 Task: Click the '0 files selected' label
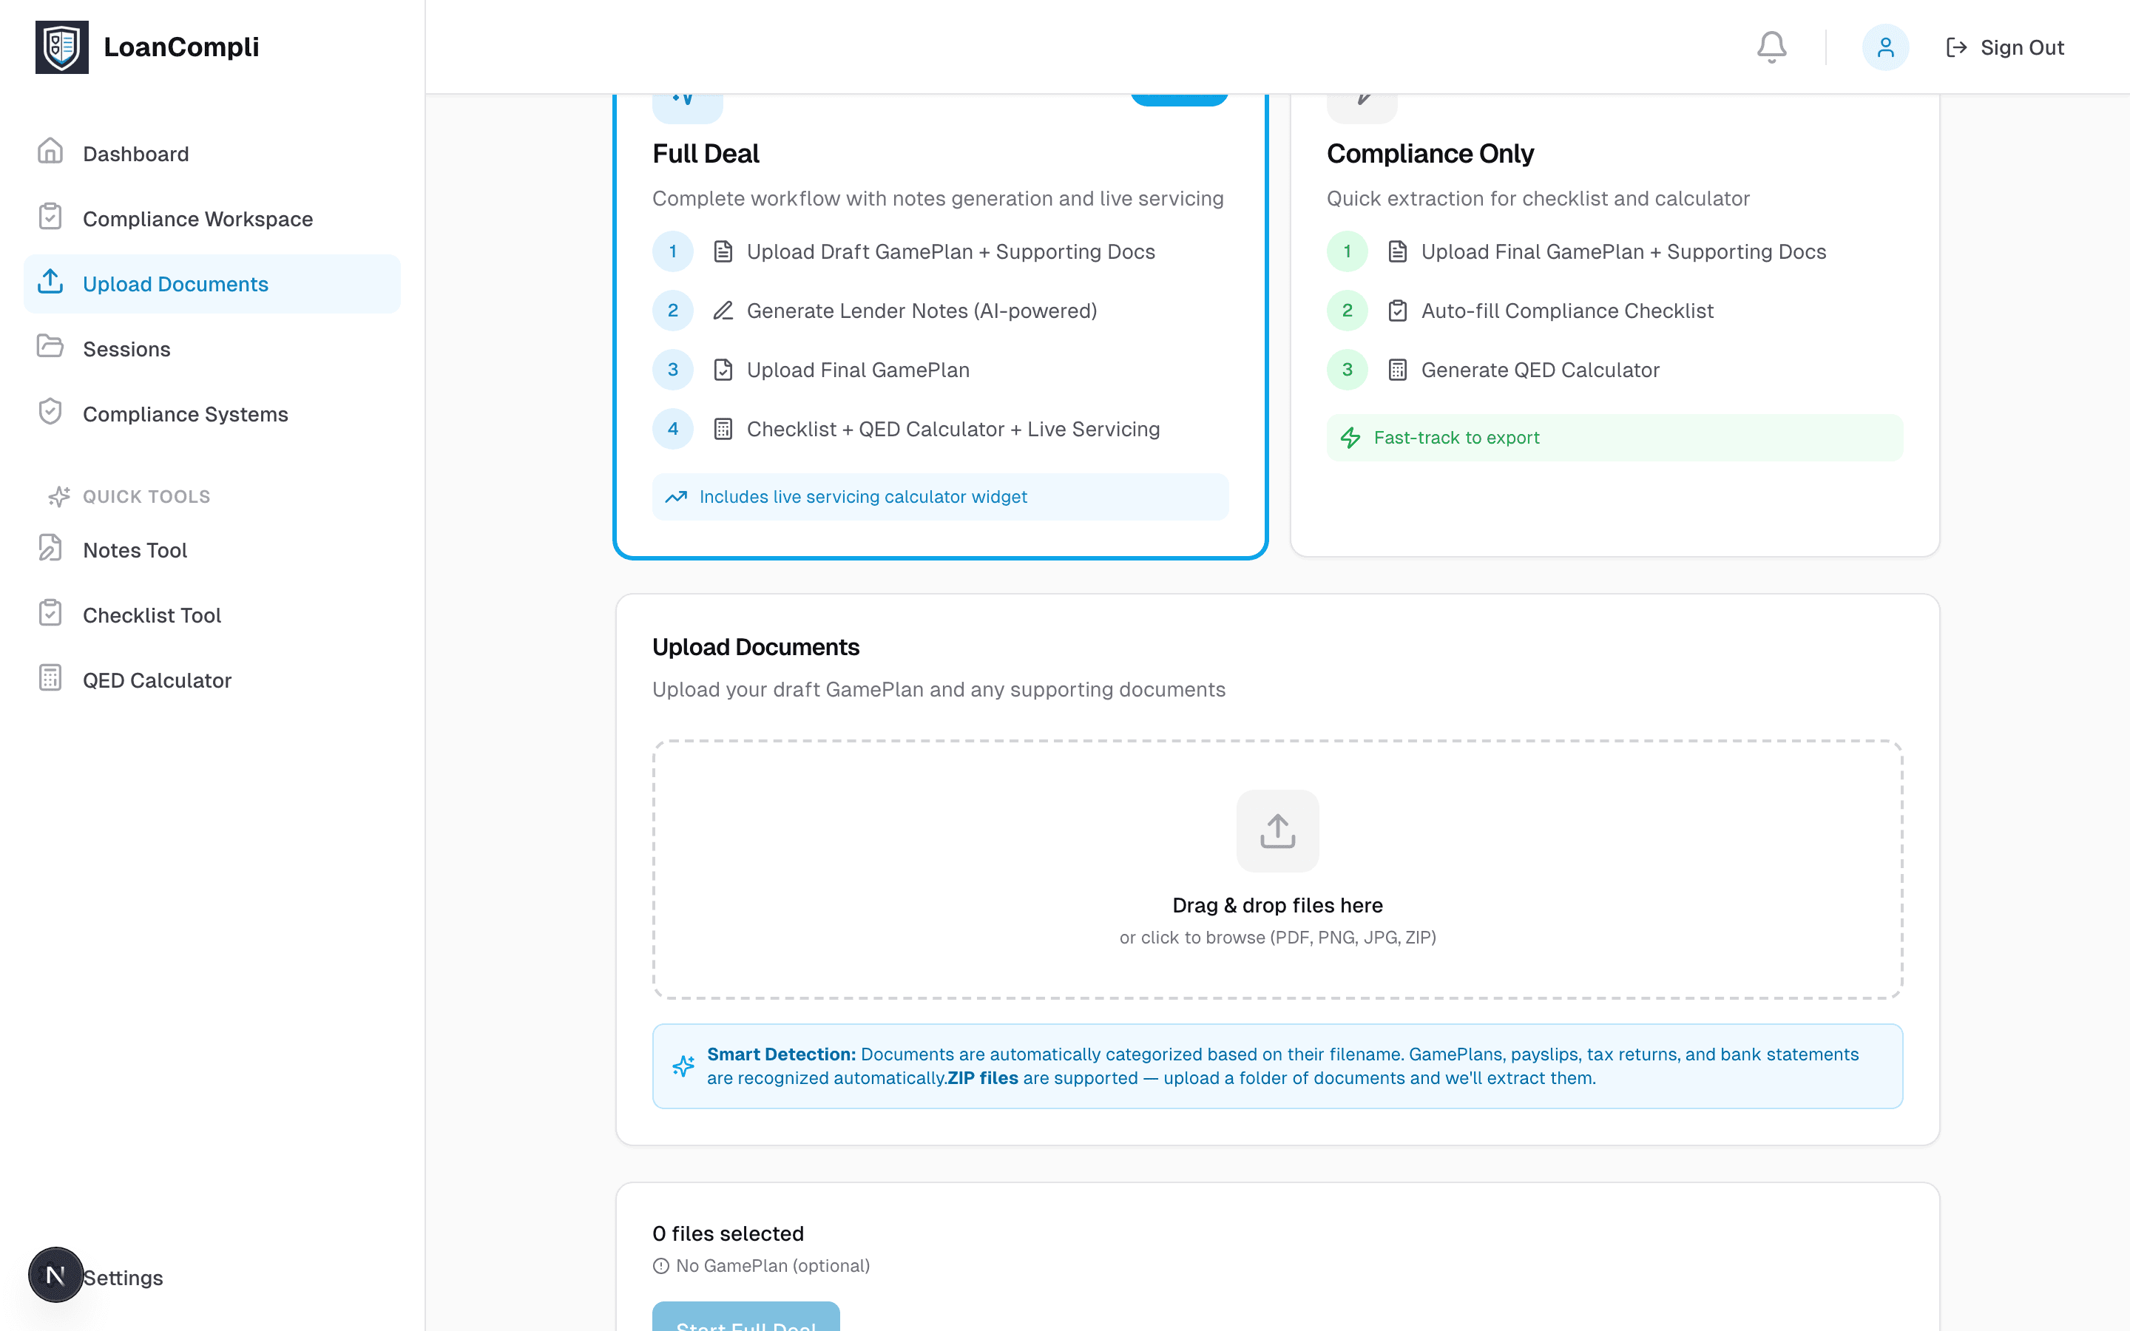[x=728, y=1233]
